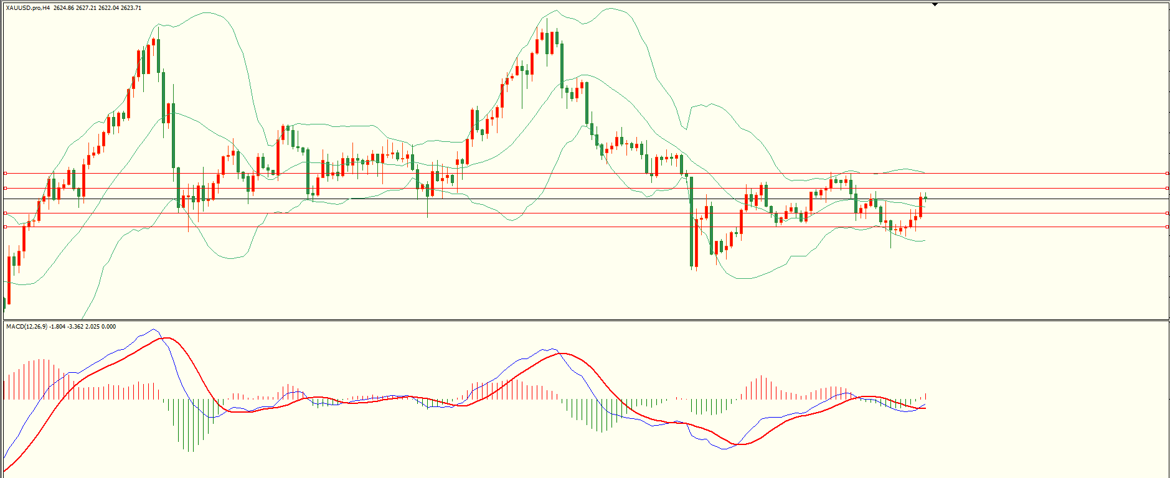Select the left handle of the topmost red horizontal line
1170x478 pixels.
click(x=5, y=174)
